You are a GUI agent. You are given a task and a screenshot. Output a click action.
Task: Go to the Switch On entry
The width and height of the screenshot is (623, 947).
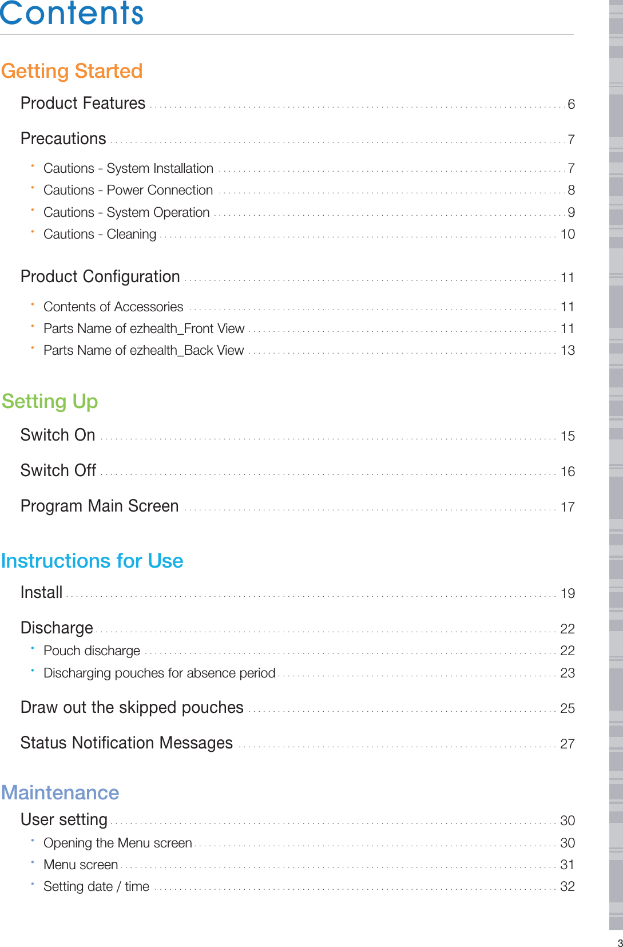click(58, 435)
